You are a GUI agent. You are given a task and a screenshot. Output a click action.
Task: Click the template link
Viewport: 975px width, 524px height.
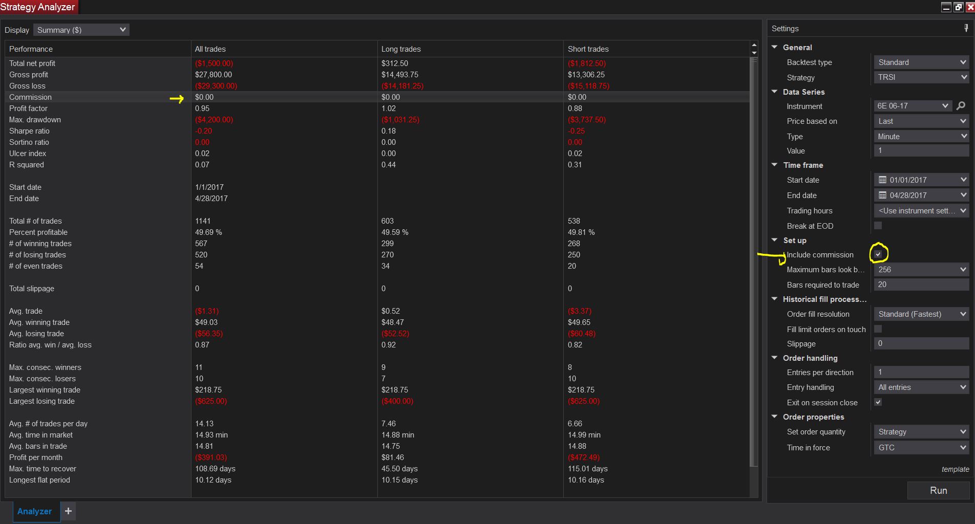coord(955,469)
